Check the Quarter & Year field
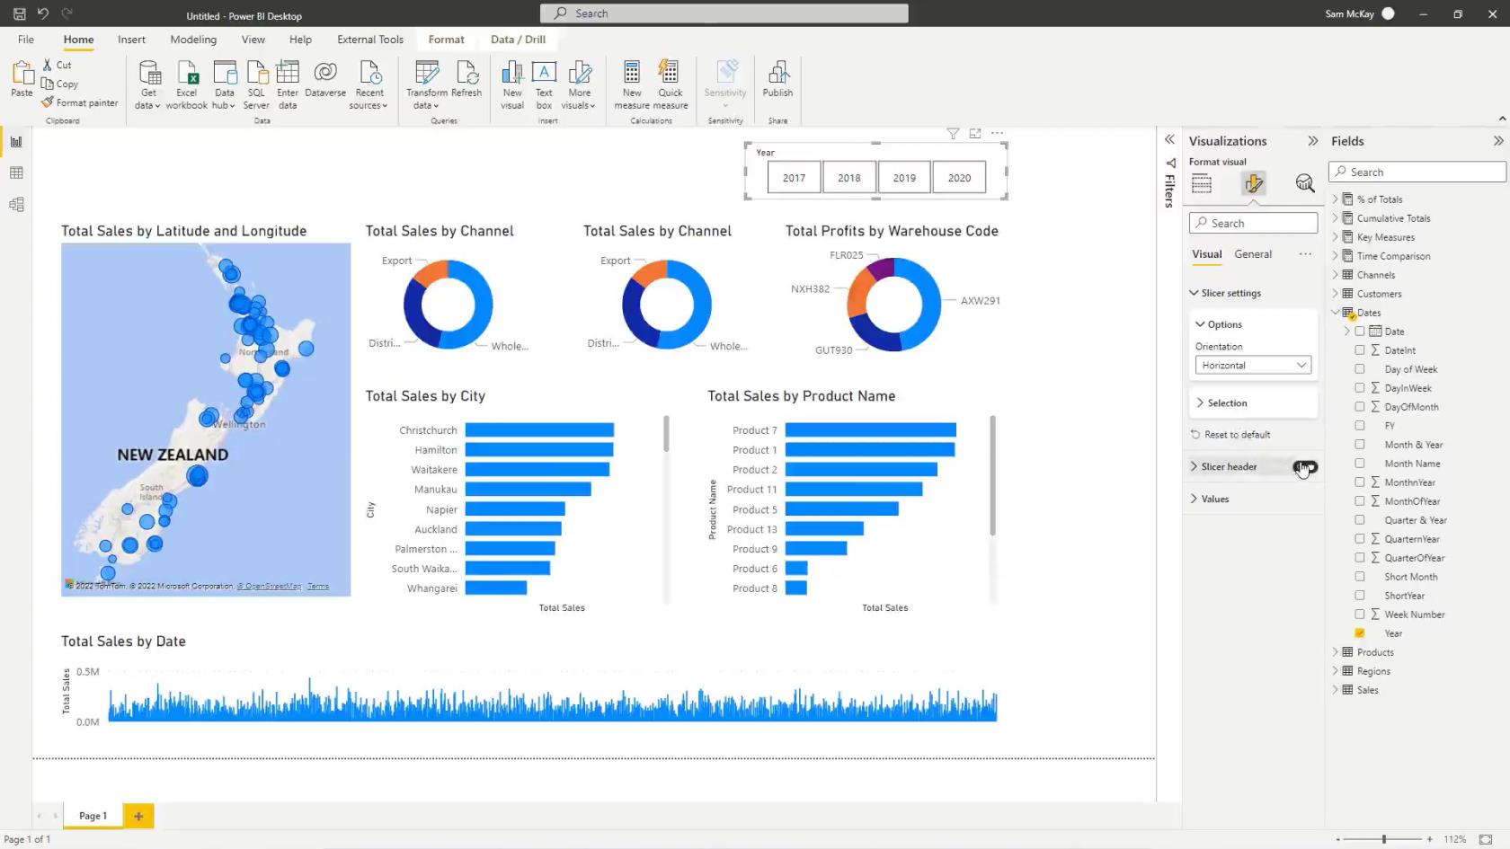The height and width of the screenshot is (849, 1510). pos(1360,520)
